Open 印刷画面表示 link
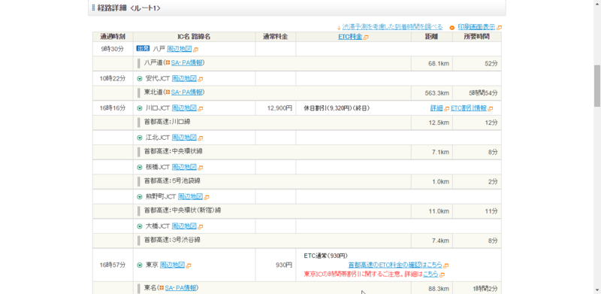 pyautogui.click(x=476, y=27)
